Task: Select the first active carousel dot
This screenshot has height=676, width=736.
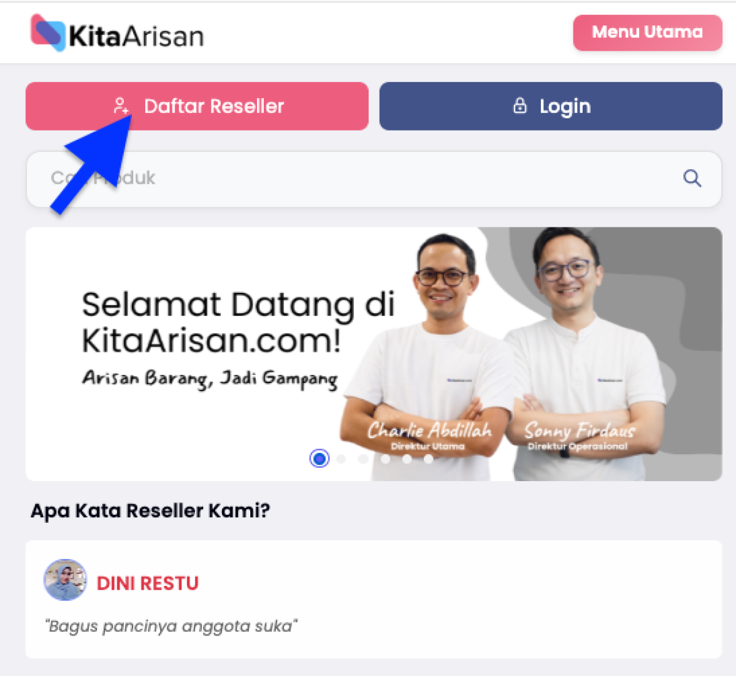Action: [x=320, y=458]
